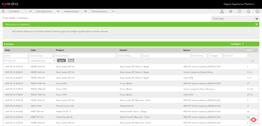262x126 pixels.
Task: Open the user profile icon
Action: [x=222, y=11]
